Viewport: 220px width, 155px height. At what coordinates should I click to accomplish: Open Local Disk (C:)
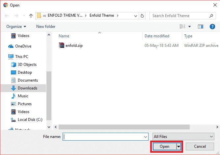[30, 120]
